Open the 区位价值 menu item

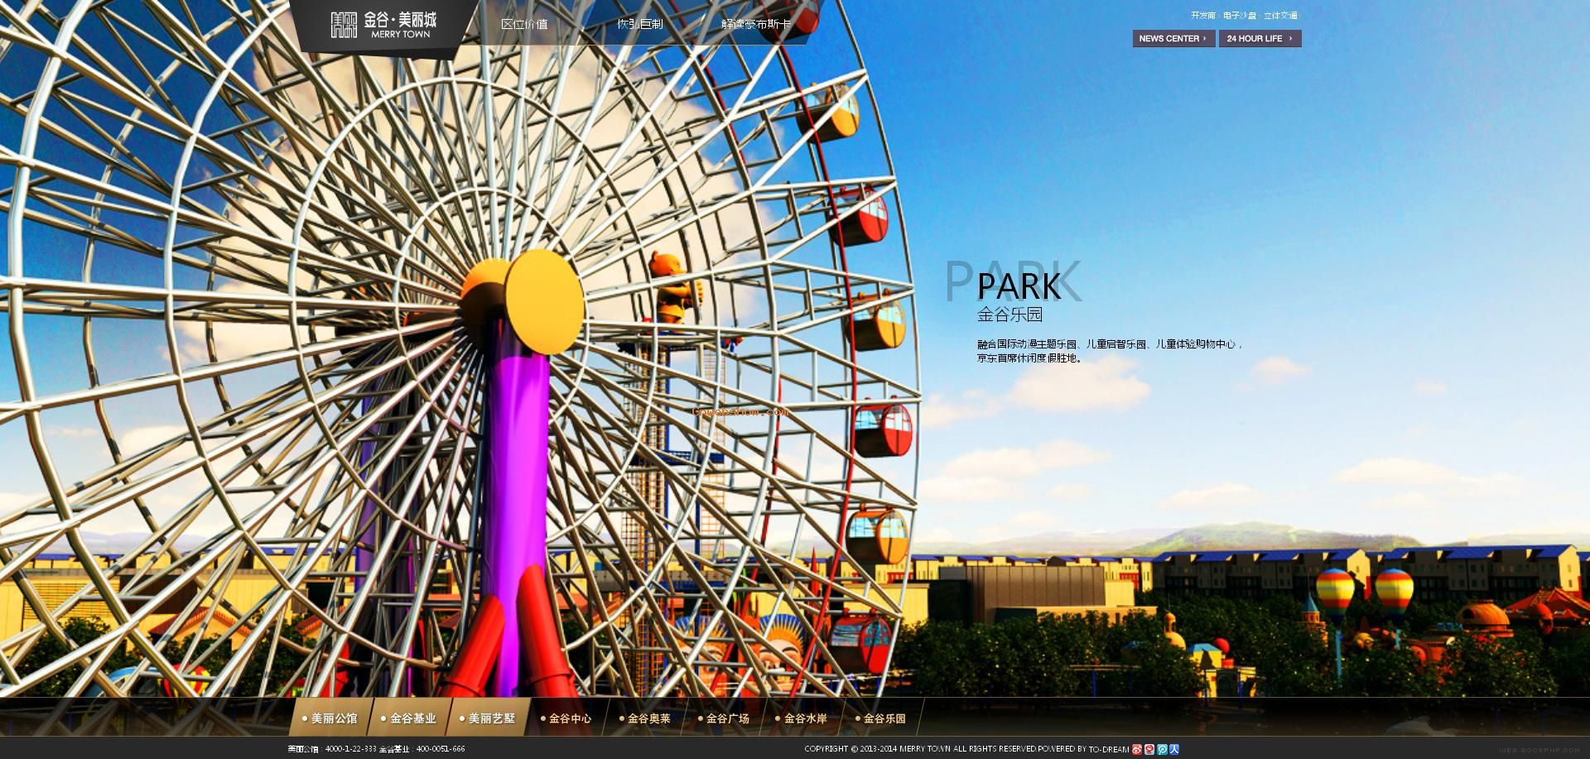524,24
